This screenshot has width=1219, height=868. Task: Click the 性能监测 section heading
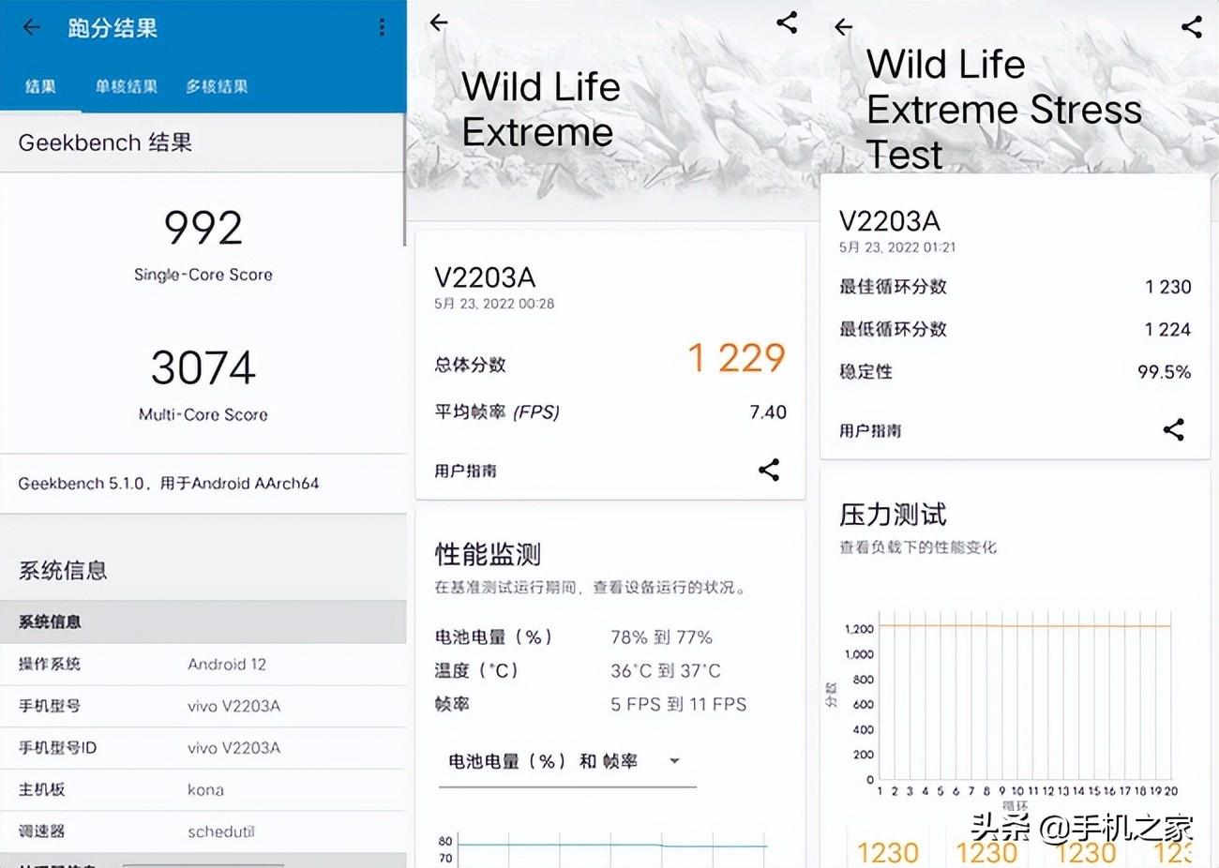click(x=488, y=554)
